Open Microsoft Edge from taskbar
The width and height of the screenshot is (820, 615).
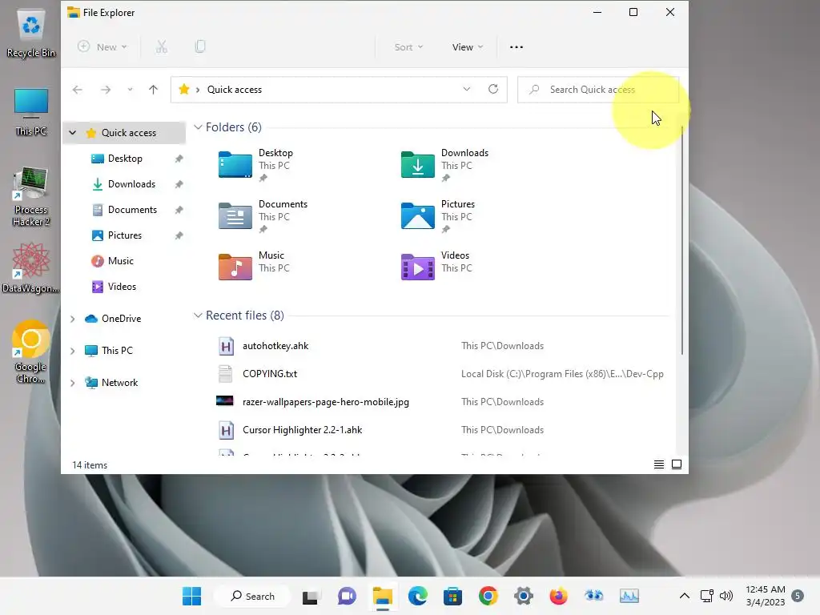(417, 596)
